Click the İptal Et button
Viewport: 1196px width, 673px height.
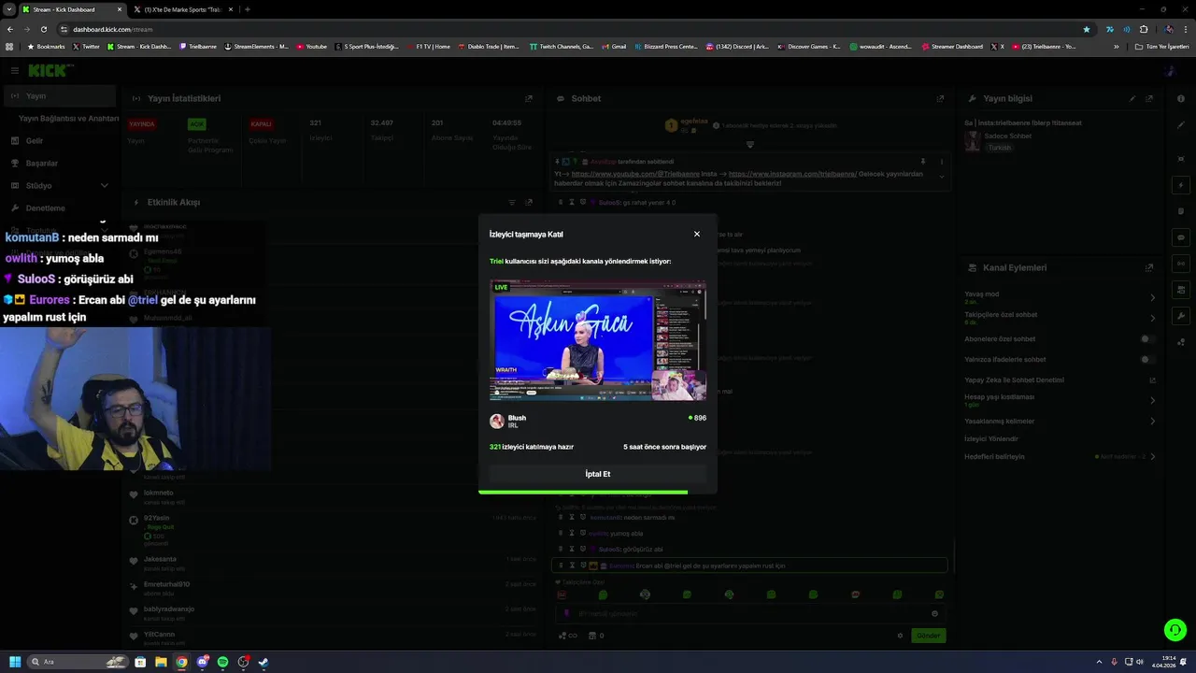pos(598,474)
